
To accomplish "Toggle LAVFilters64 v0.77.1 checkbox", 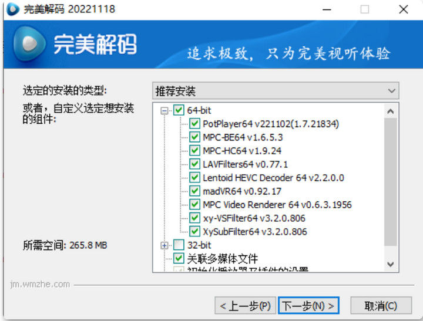I will click(x=194, y=164).
